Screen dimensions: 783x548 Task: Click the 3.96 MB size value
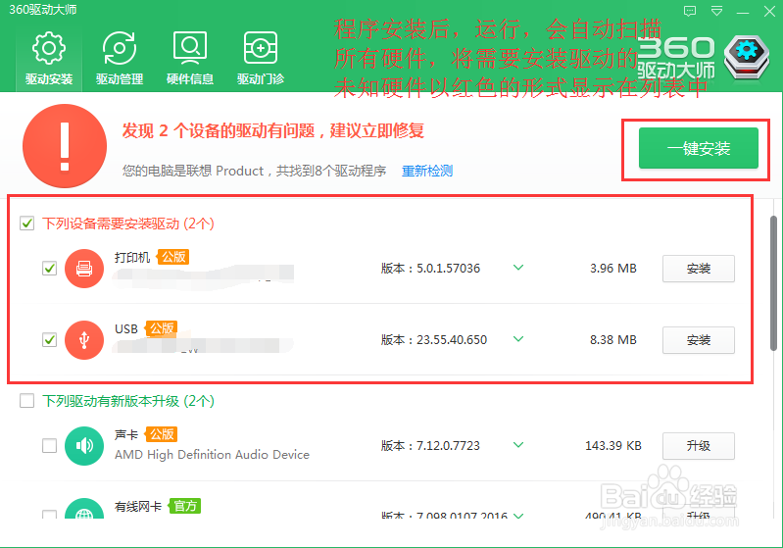coord(613,269)
